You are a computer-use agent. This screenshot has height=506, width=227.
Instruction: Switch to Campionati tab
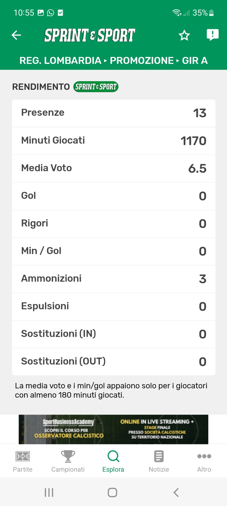click(68, 461)
